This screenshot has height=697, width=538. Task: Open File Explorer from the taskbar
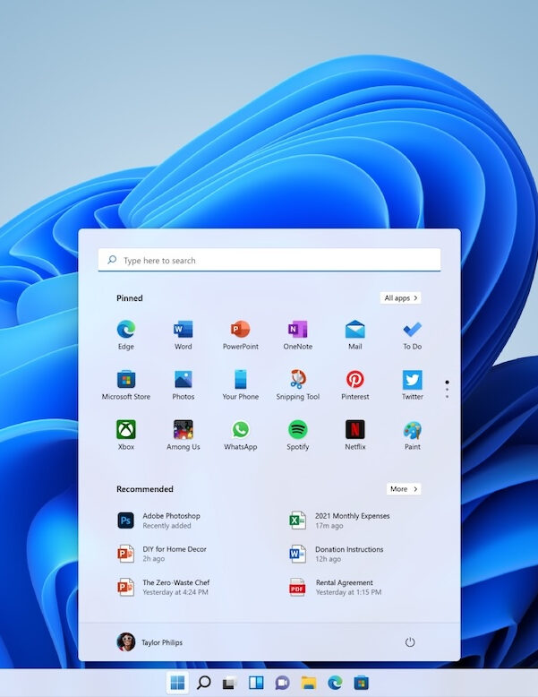click(x=309, y=684)
